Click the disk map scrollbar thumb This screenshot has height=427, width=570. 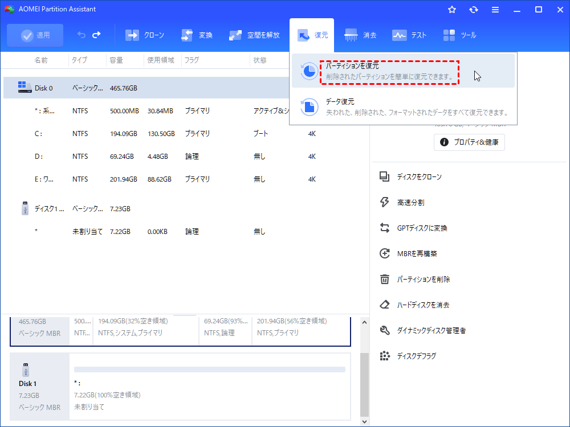[364, 384]
